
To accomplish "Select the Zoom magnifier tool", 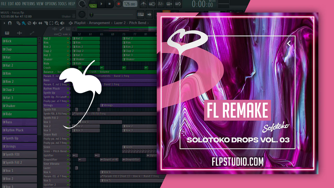I will [x=57, y=23].
